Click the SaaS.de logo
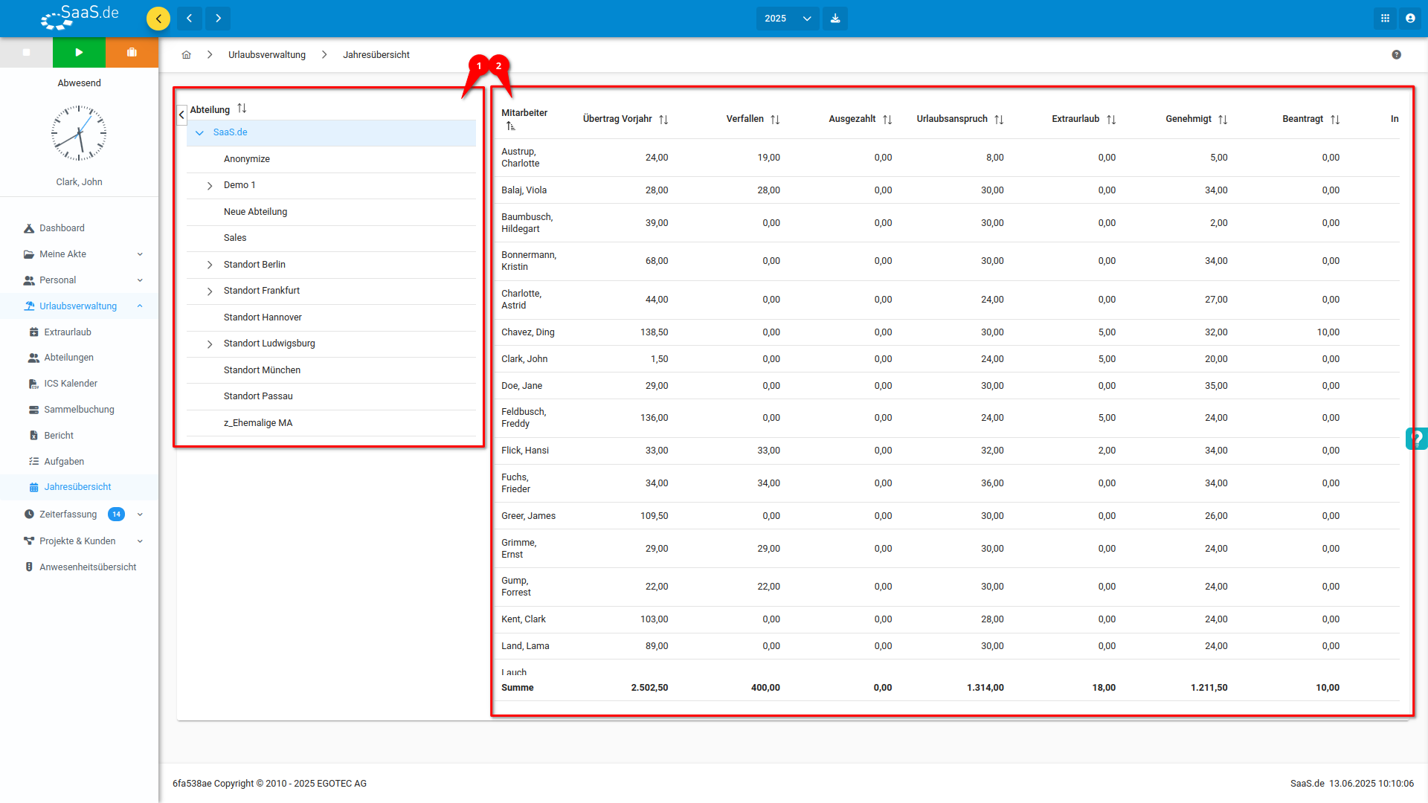The width and height of the screenshot is (1428, 803). pyautogui.click(x=80, y=17)
